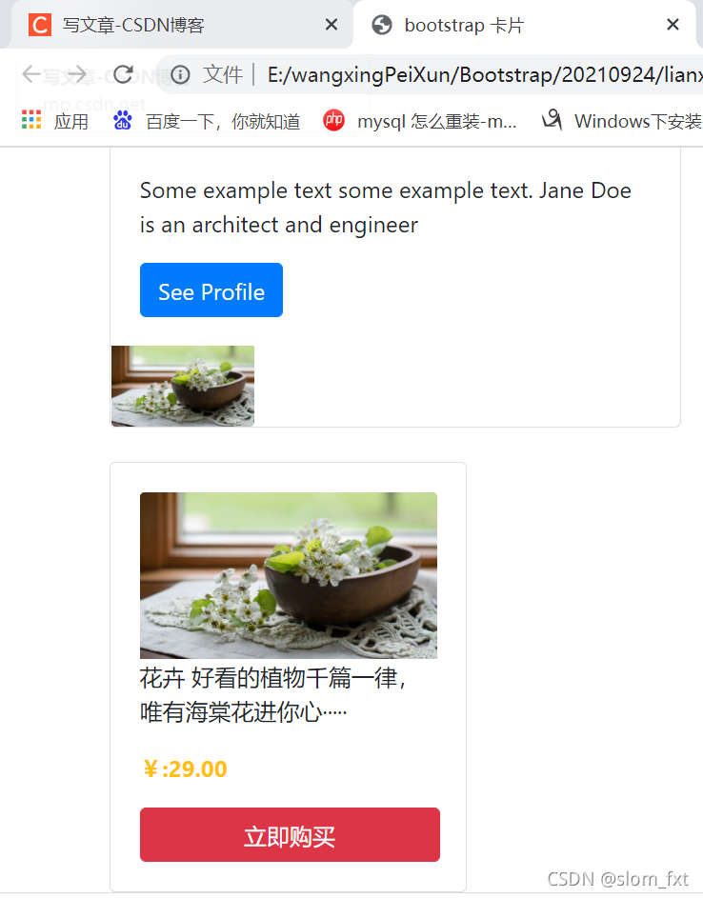Click the See Profile button

tap(211, 289)
